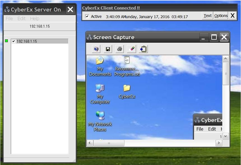Image resolution: width=241 pixels, height=165 pixels.
Task: Print the captured screen
Action: coord(120,49)
